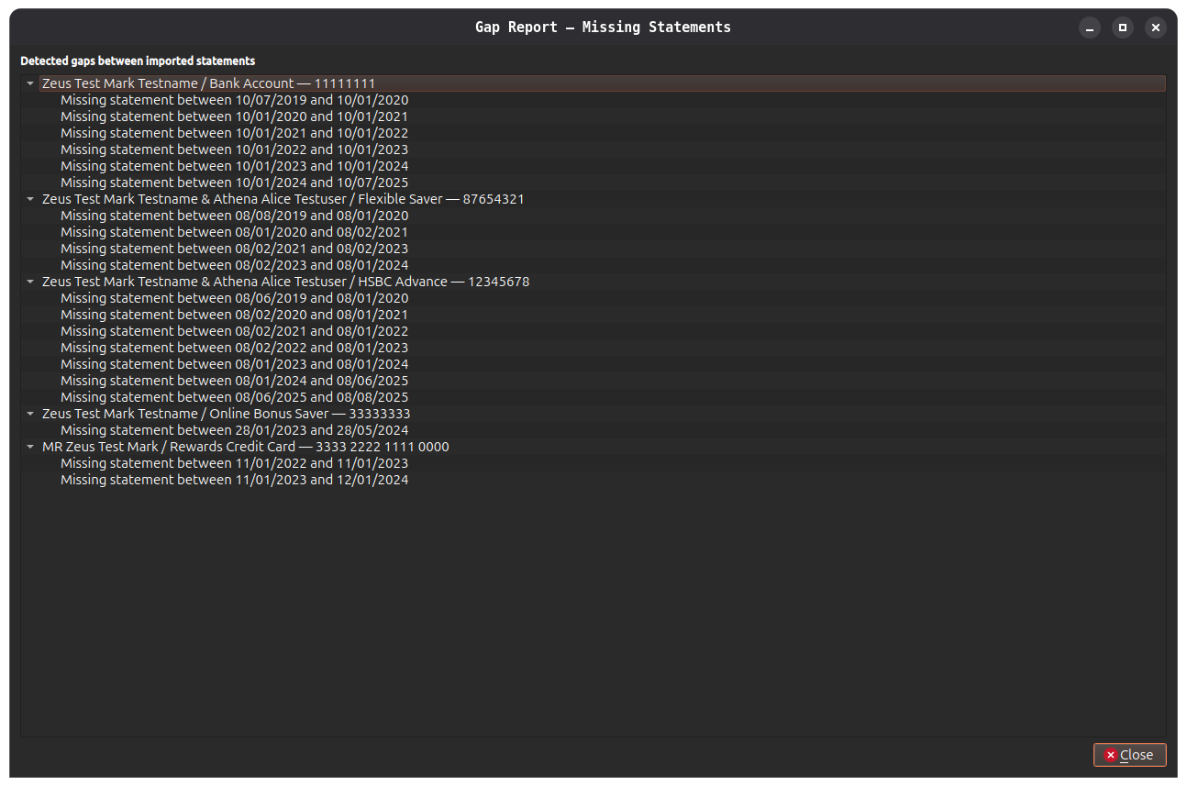This screenshot has height=787, width=1187.
Task: Select the Online Bonus Saver — 33333333 row
Action: (x=603, y=414)
